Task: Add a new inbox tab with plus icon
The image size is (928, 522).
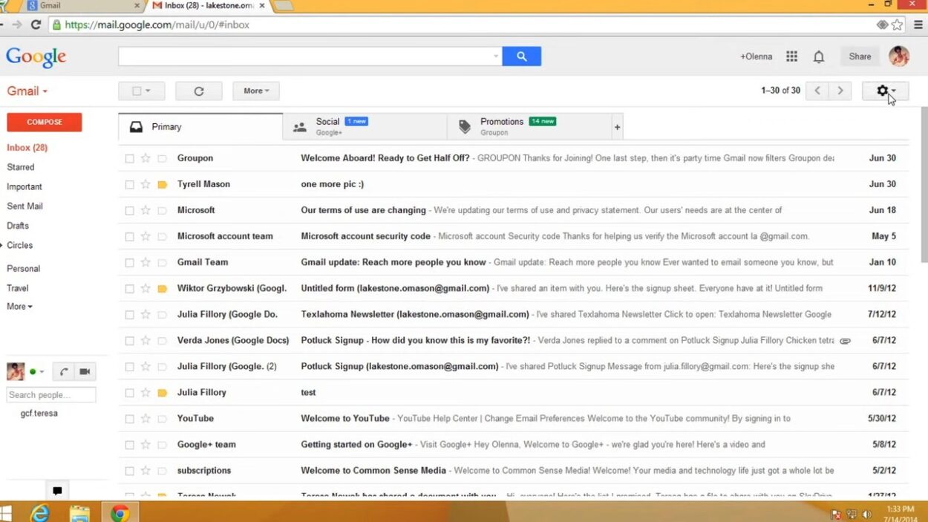Action: pos(617,127)
